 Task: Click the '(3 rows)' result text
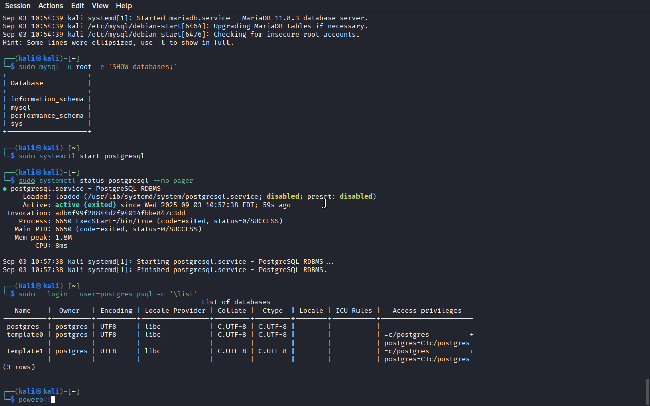coord(19,367)
